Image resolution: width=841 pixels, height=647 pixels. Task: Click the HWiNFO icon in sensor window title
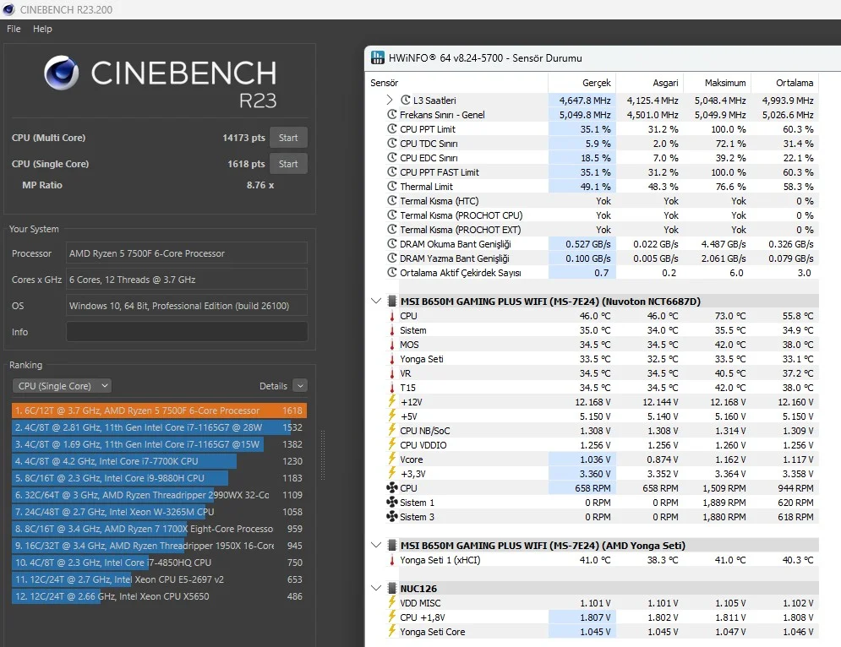tap(378, 58)
